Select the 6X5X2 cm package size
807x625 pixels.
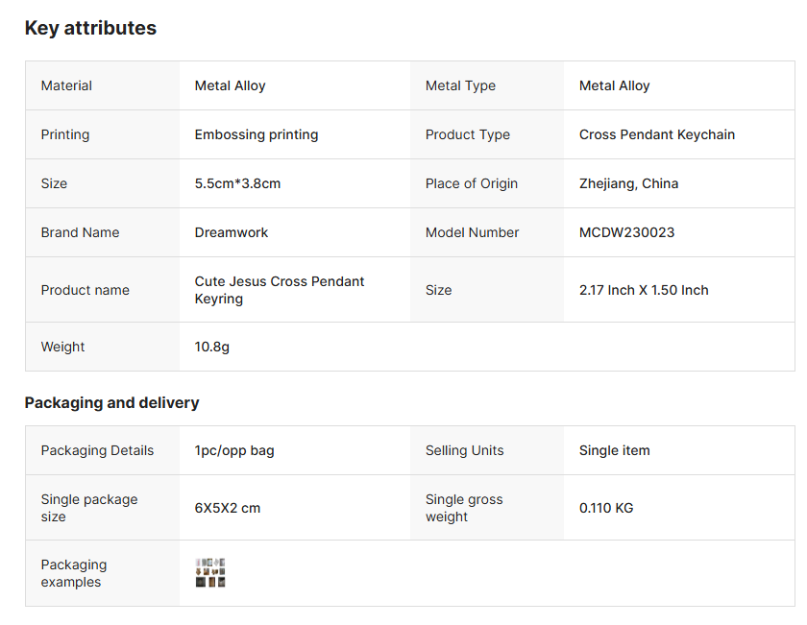click(227, 508)
